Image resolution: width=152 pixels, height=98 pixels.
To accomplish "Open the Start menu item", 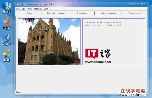I will tap(46, 9).
